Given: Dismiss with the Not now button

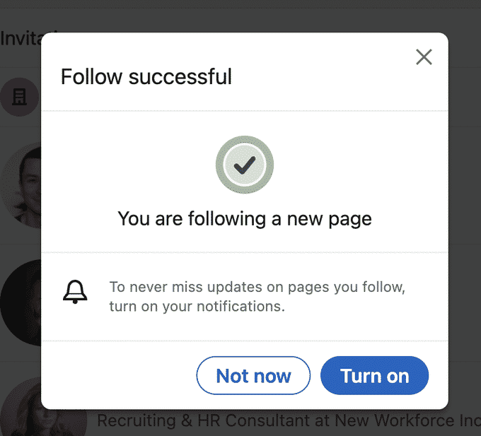Looking at the screenshot, I should pos(253,375).
